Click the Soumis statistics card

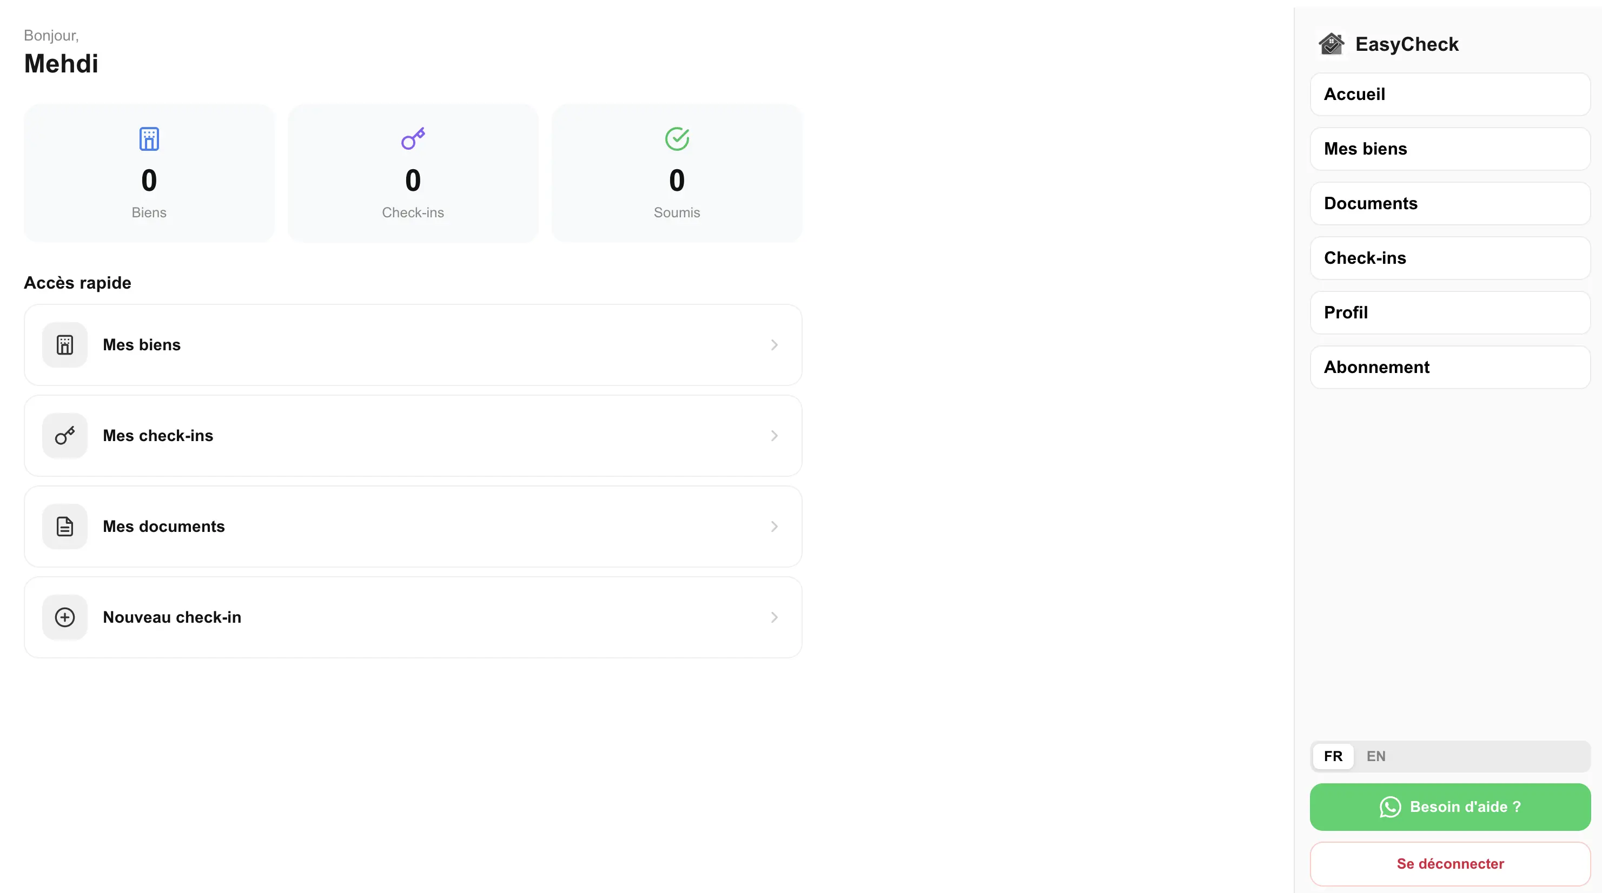point(677,173)
